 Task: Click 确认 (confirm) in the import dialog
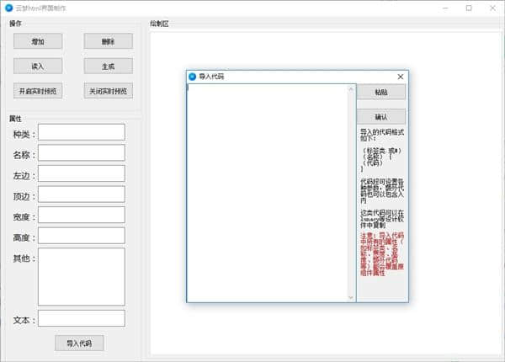(x=381, y=116)
